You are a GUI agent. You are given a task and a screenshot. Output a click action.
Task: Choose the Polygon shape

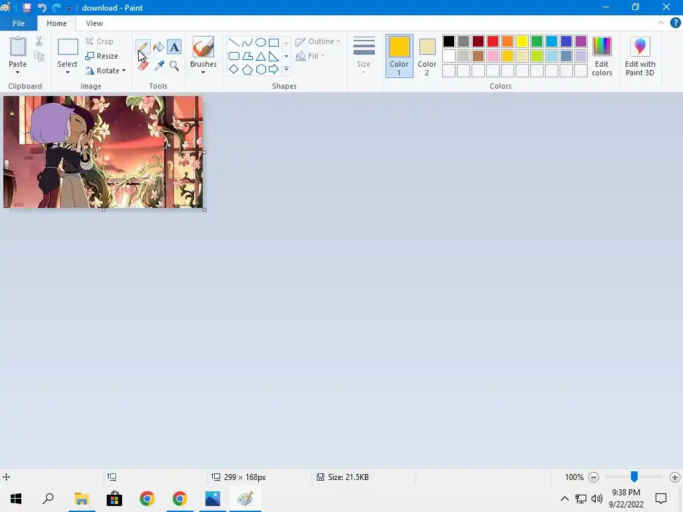[x=247, y=56]
